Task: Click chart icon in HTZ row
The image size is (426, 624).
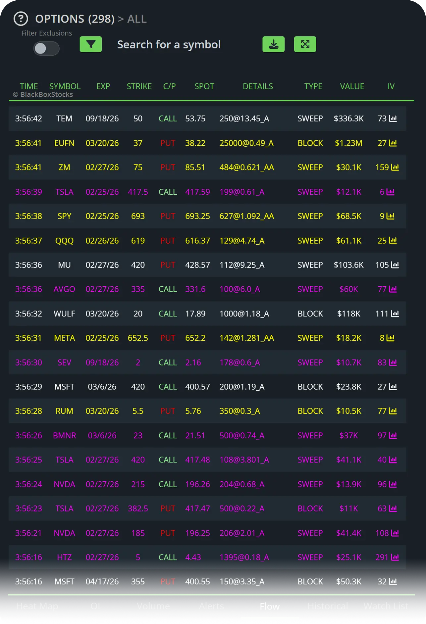Action: 395,557
